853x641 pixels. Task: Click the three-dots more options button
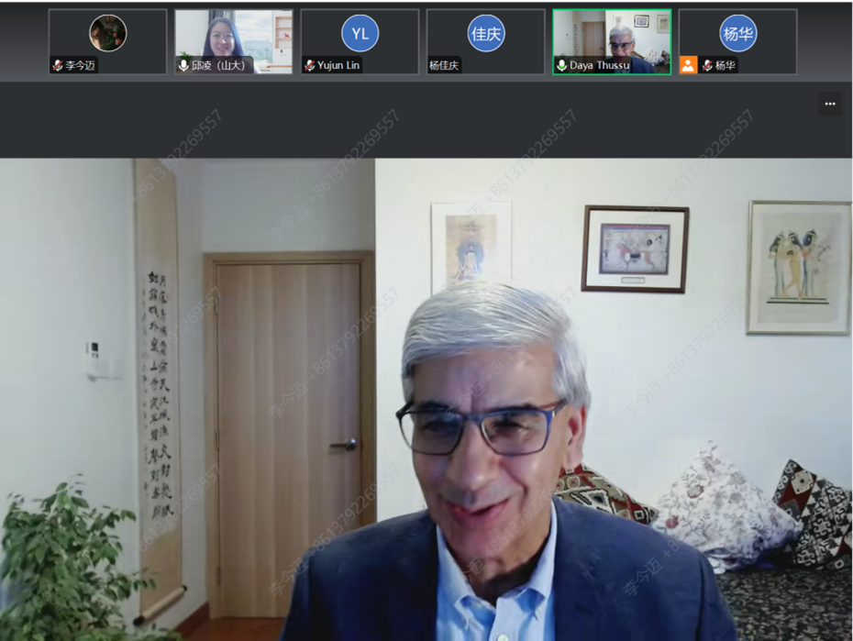pyautogui.click(x=829, y=104)
